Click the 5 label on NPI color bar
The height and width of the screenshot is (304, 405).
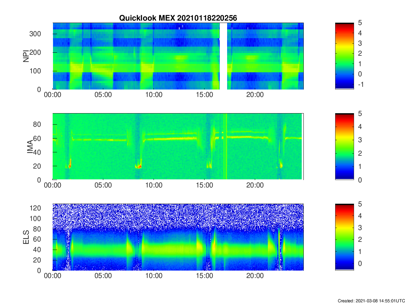click(x=360, y=23)
